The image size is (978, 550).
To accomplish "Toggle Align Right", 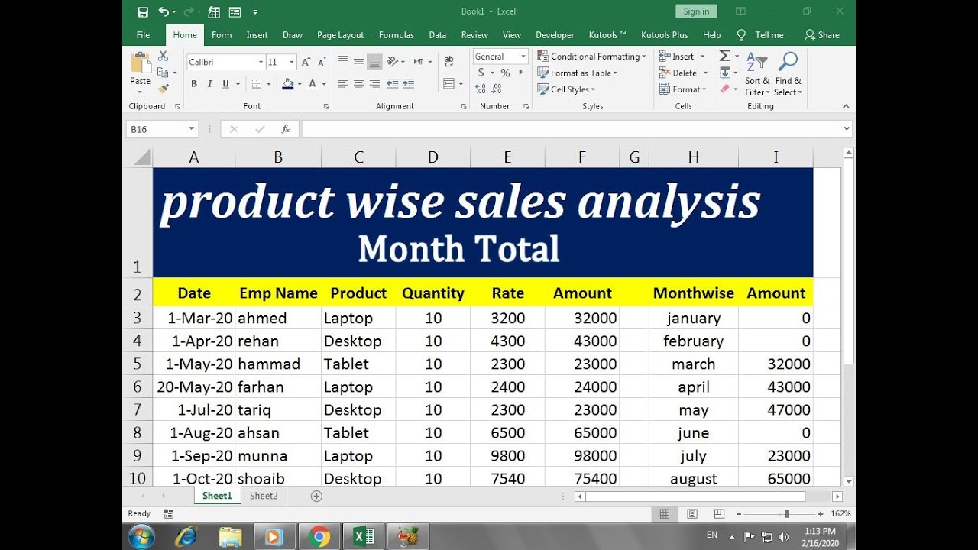I will coord(374,84).
